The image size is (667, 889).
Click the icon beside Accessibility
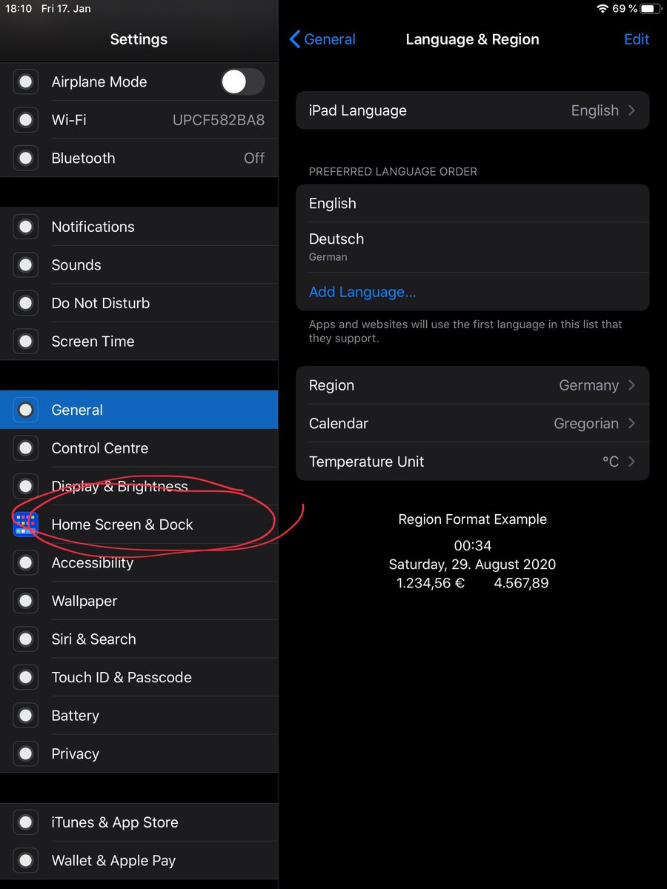[x=26, y=563]
